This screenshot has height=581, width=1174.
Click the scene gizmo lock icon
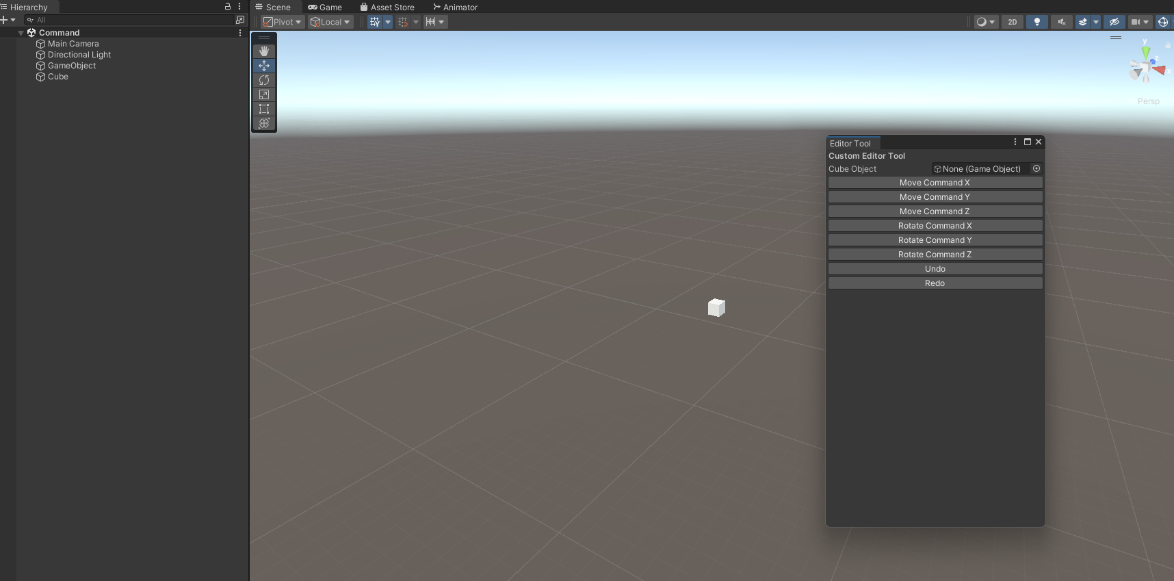[1168, 44]
